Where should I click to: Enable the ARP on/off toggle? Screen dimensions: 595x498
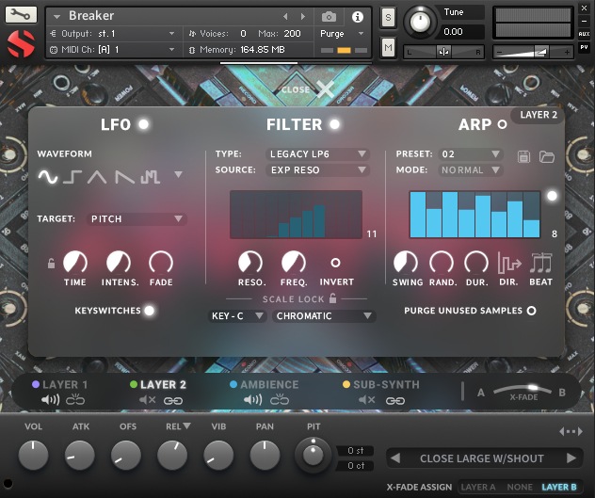pos(502,124)
